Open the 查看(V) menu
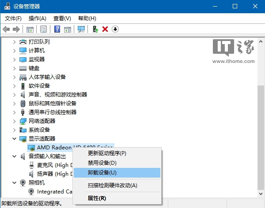Screen dimensions: 265x208 click(62, 19)
